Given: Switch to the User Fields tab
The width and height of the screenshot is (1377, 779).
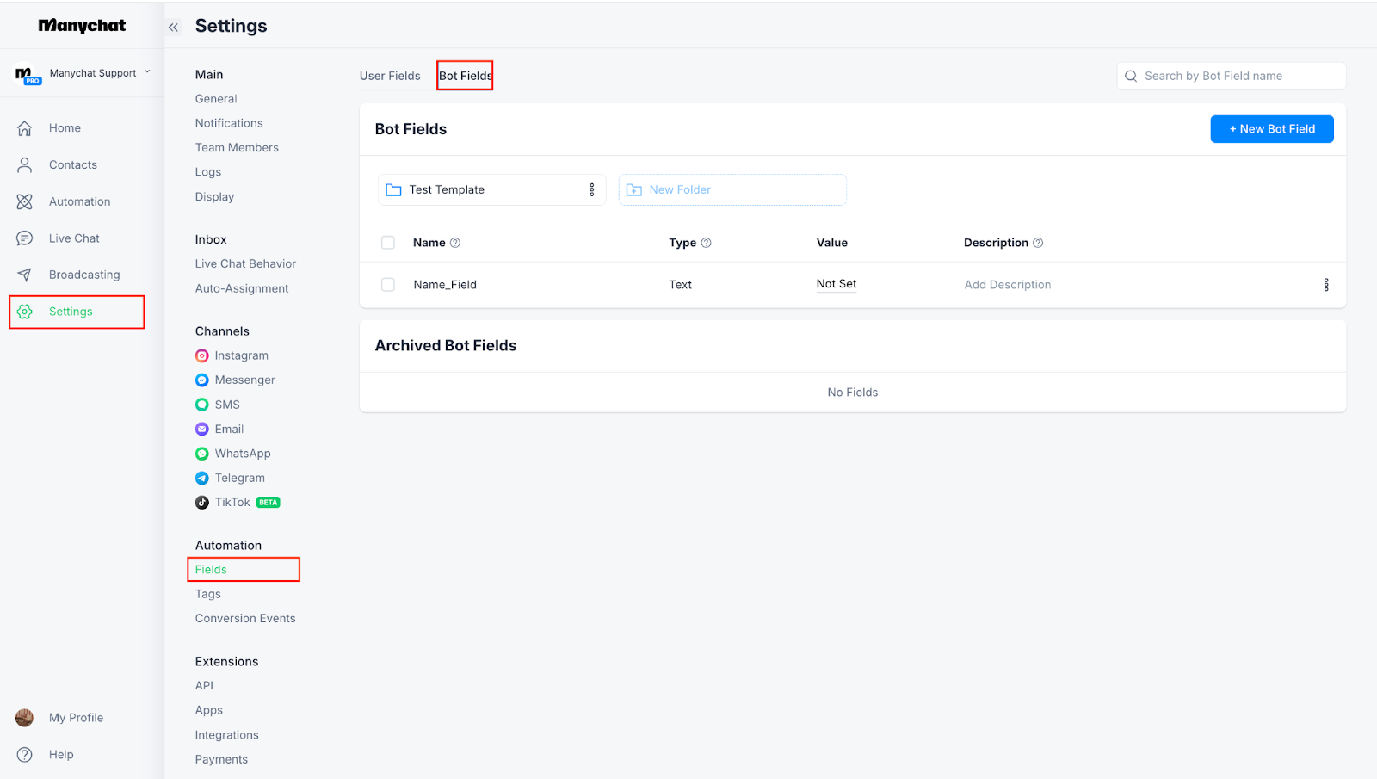Looking at the screenshot, I should (390, 76).
